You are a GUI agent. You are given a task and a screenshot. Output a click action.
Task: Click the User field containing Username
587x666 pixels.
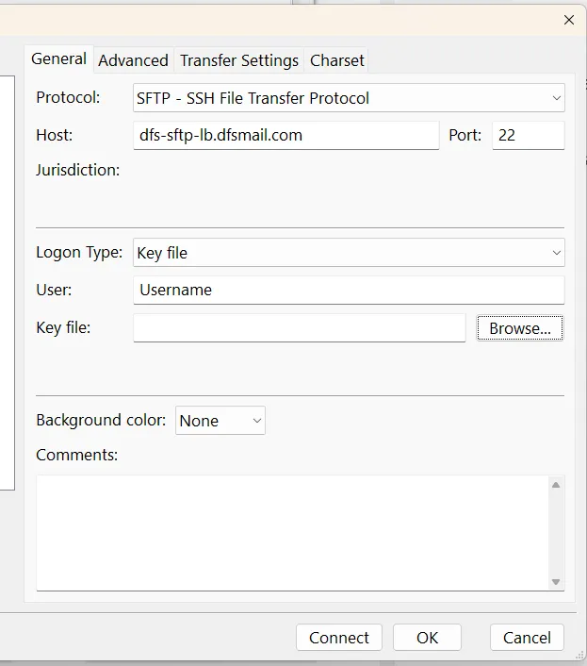(x=349, y=291)
